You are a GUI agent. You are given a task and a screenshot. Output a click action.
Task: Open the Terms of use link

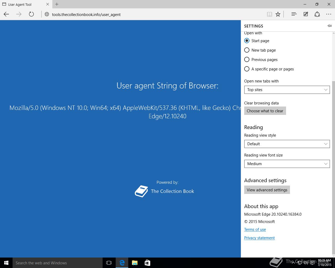[255, 230]
